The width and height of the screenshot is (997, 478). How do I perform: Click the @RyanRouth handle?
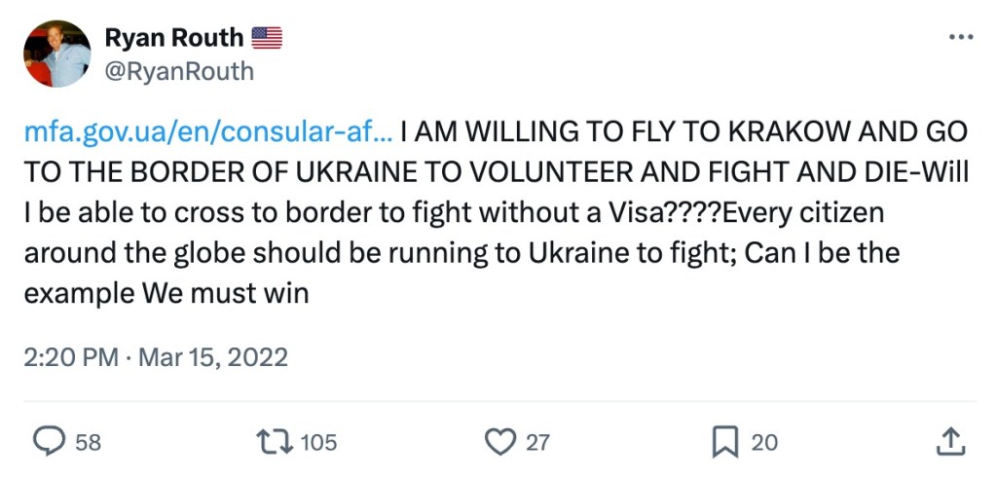pyautogui.click(x=178, y=71)
